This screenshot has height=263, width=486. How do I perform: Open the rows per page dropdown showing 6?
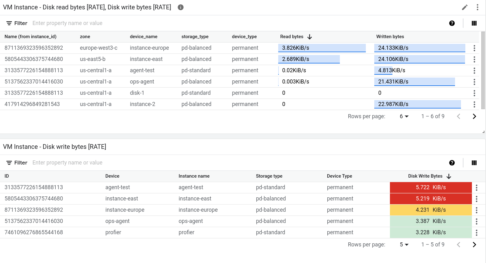pyautogui.click(x=404, y=116)
